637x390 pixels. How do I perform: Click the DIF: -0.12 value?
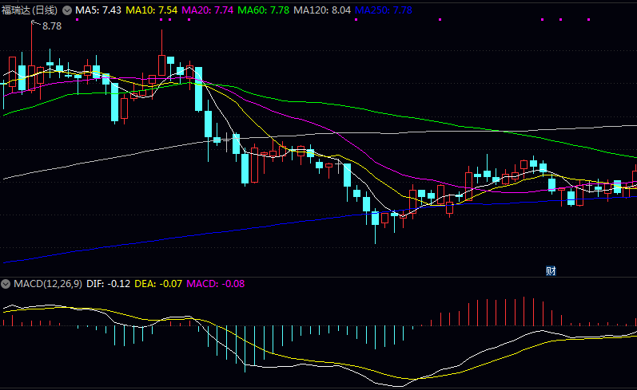(109, 284)
